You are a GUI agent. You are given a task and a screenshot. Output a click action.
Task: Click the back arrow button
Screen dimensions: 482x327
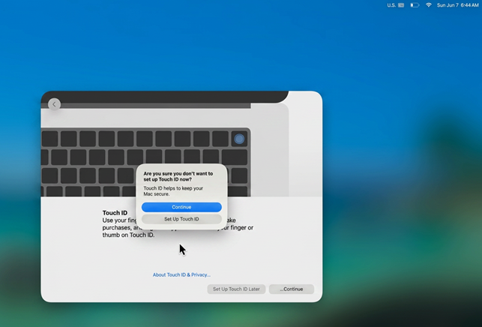pos(55,104)
